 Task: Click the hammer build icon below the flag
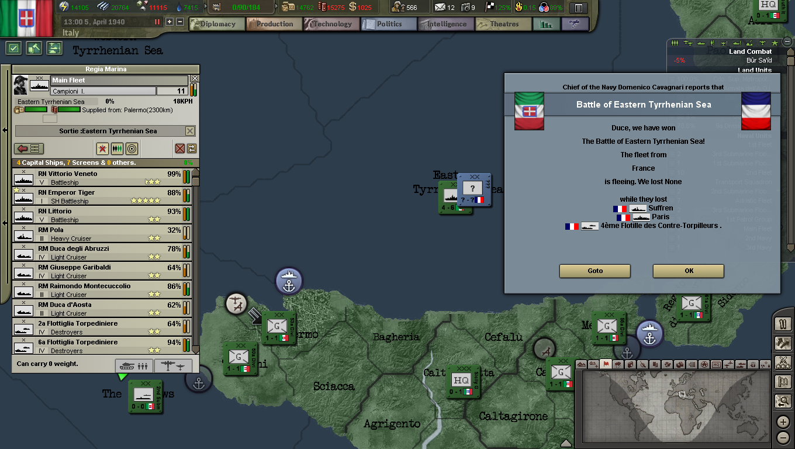[x=34, y=49]
